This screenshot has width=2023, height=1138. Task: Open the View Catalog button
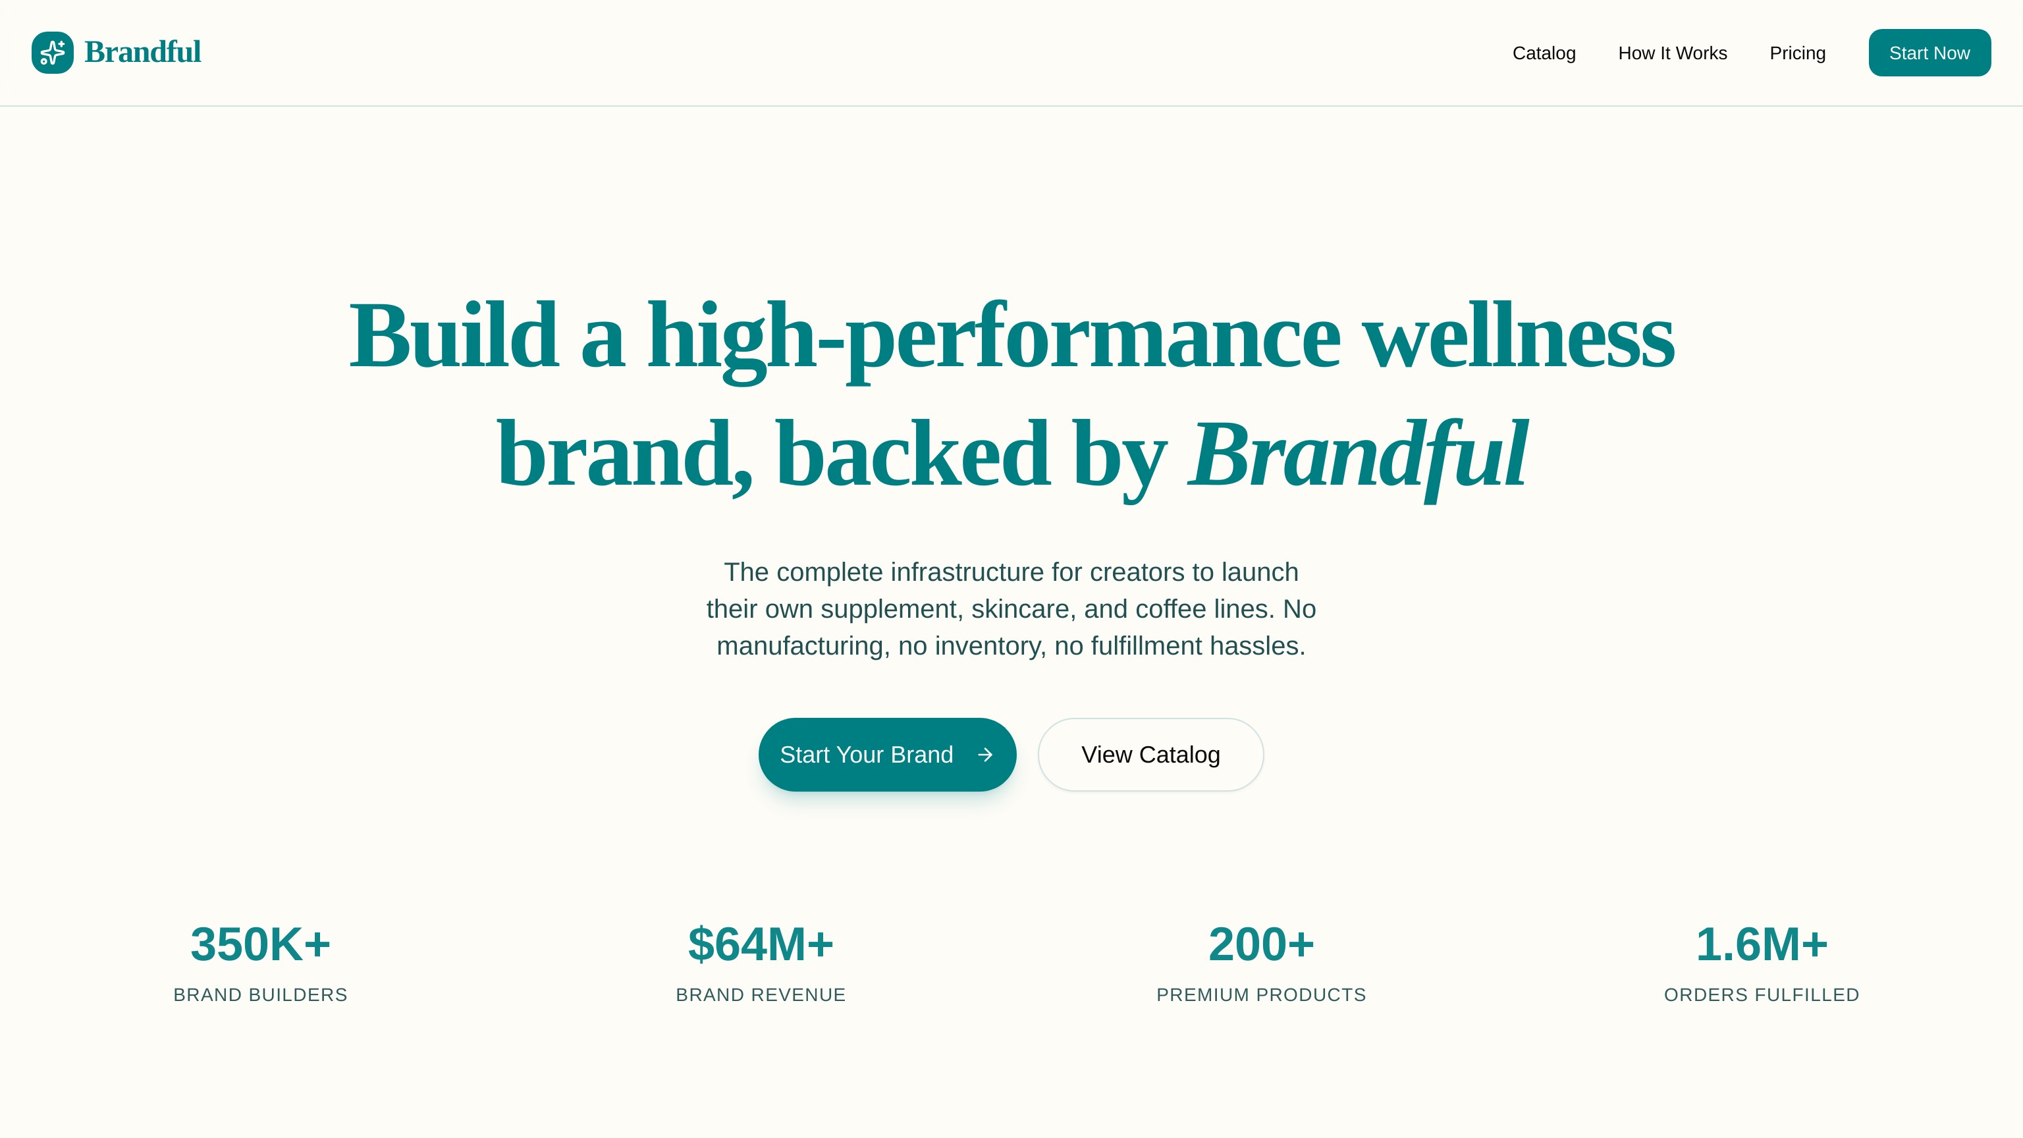point(1150,755)
